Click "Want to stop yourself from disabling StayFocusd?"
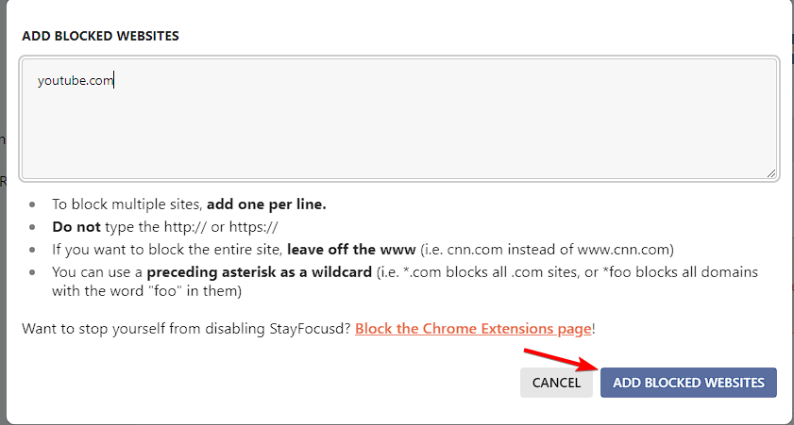The width and height of the screenshot is (794, 425). 187,329
